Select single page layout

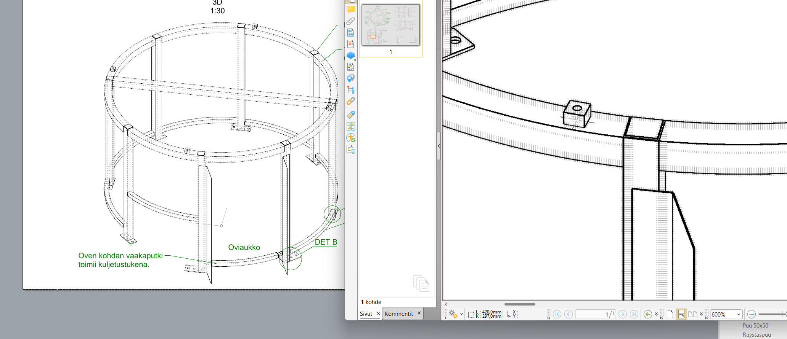coord(670,314)
